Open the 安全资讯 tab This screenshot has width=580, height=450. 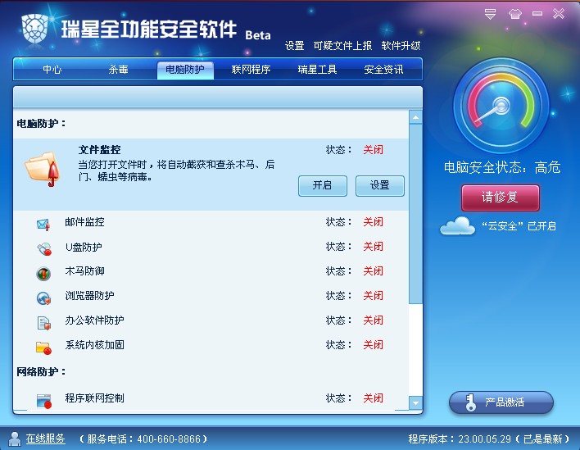pos(383,69)
